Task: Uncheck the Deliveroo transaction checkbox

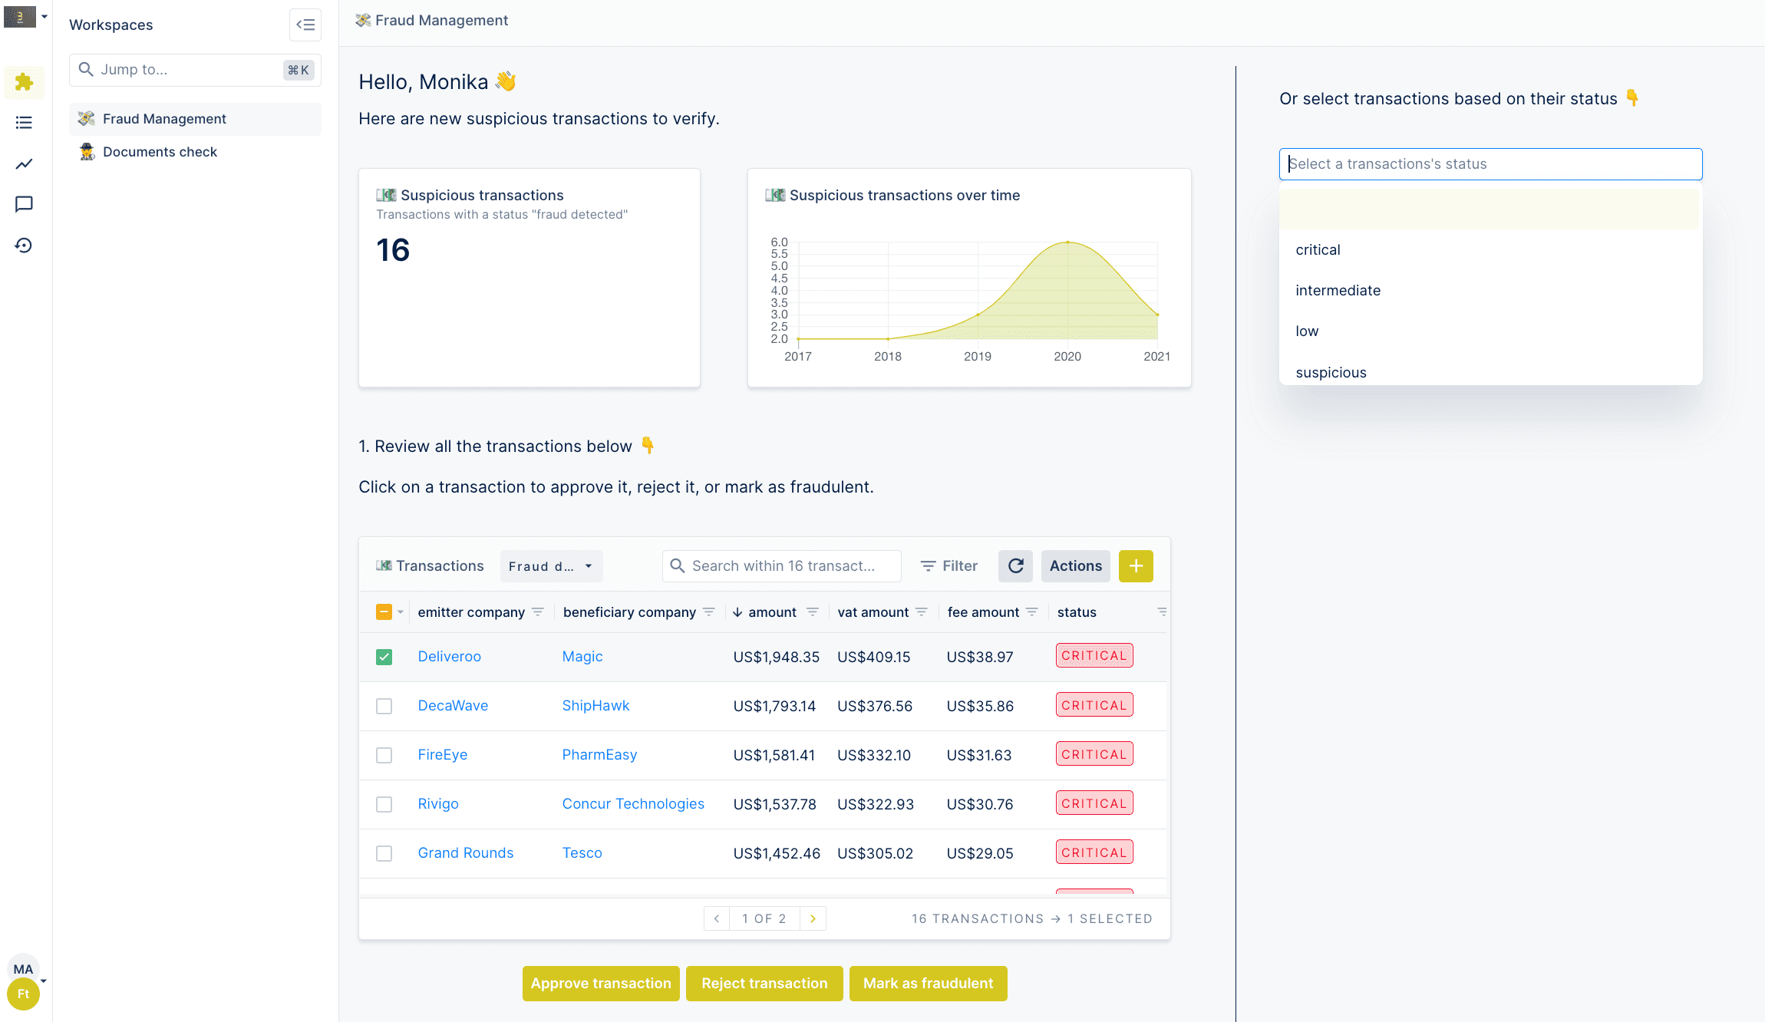Action: pyautogui.click(x=384, y=657)
